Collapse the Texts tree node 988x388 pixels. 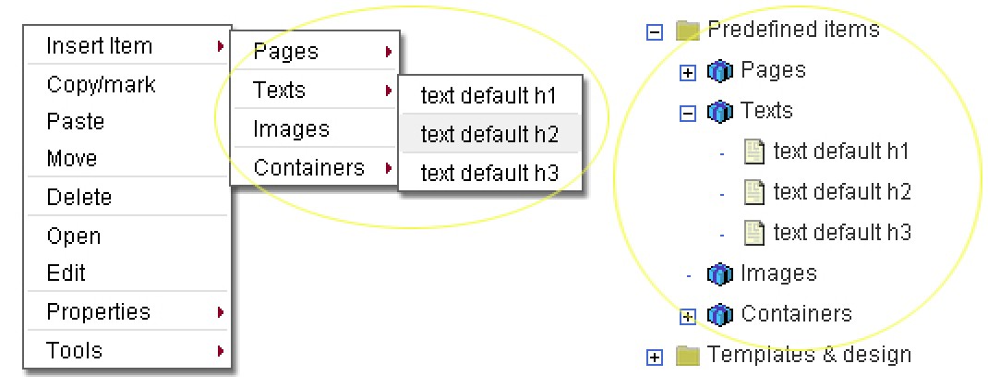click(x=687, y=114)
